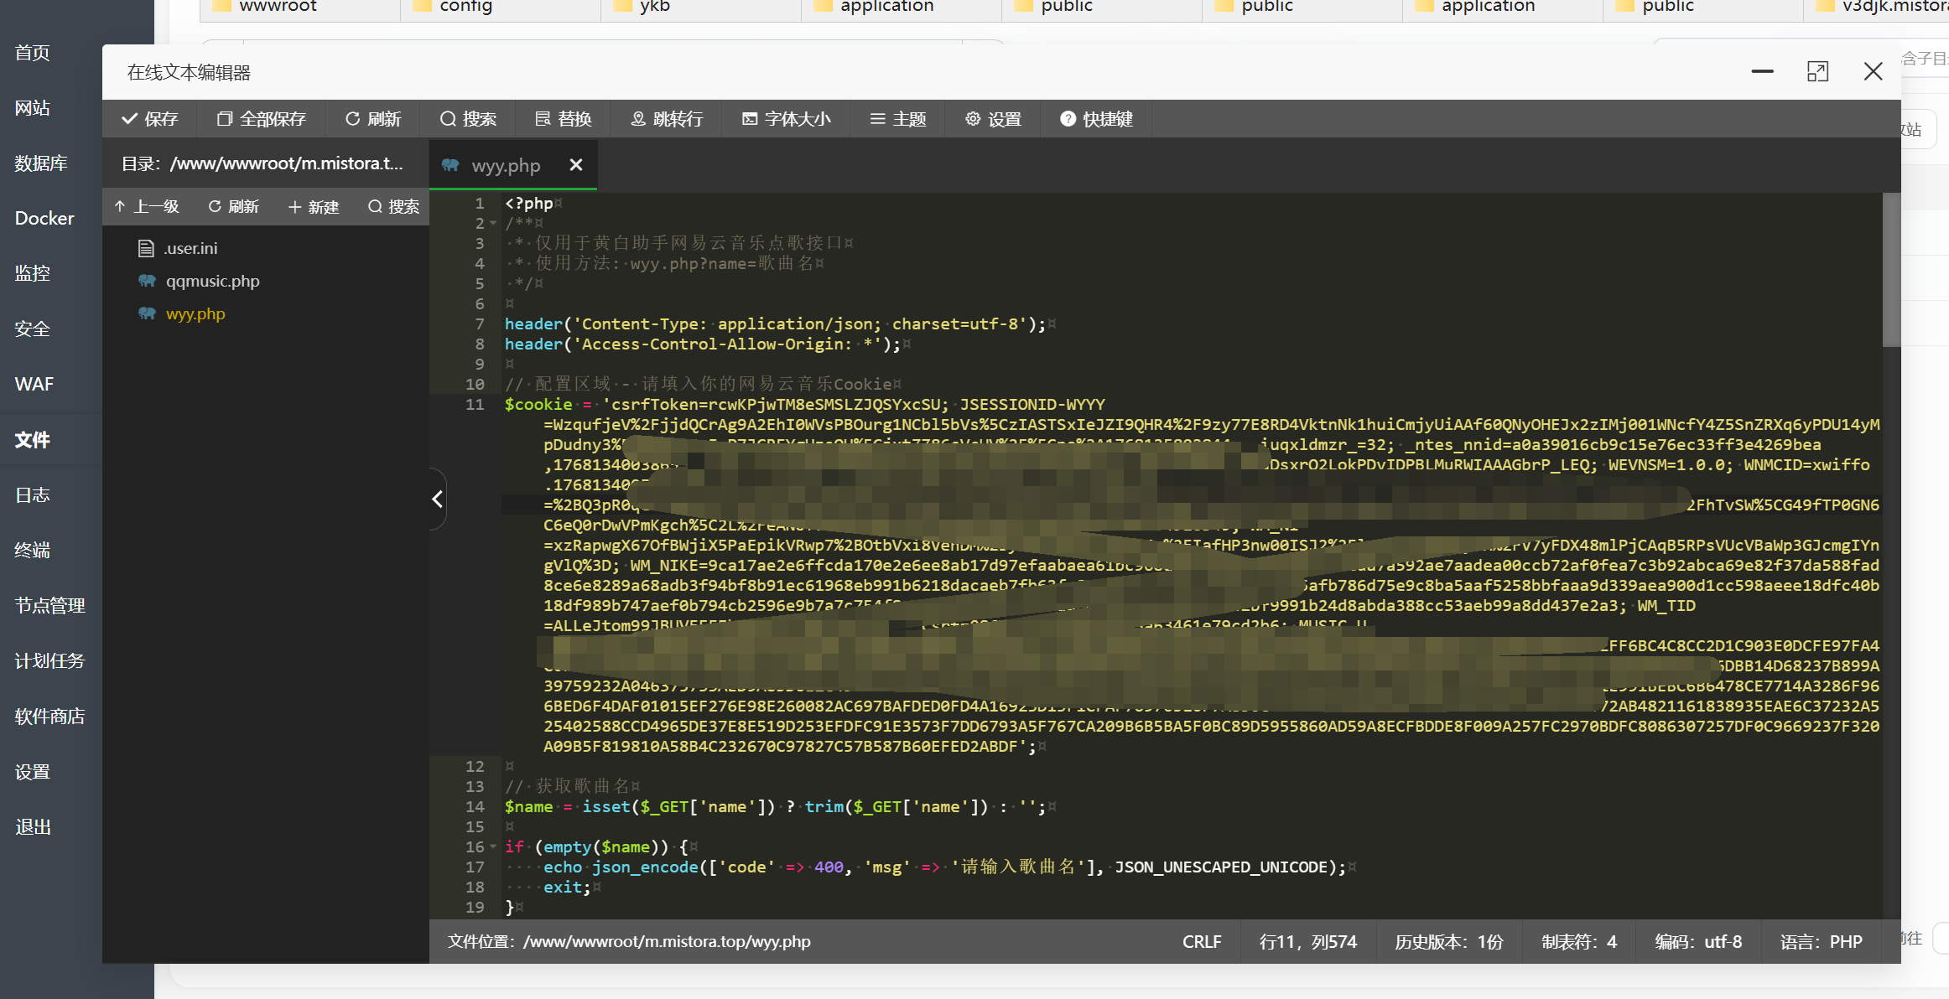Click the Save checkmark icon

130,119
